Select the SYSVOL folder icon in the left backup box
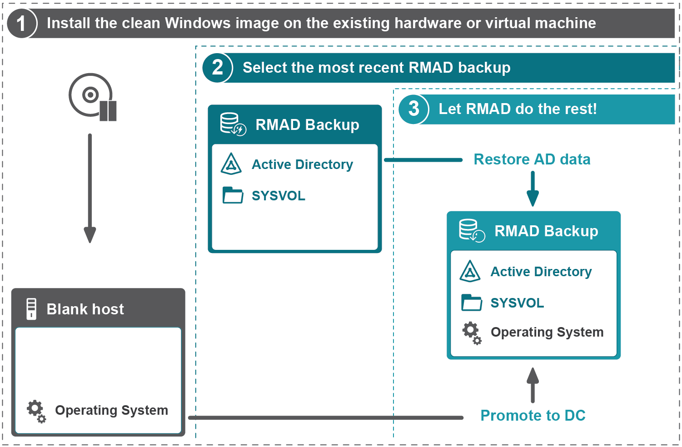Viewport: 682px width, 447px height. 233,195
